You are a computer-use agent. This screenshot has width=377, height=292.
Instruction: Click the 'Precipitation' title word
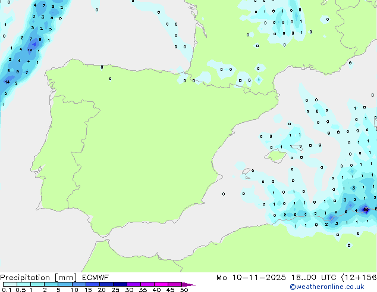25,278
